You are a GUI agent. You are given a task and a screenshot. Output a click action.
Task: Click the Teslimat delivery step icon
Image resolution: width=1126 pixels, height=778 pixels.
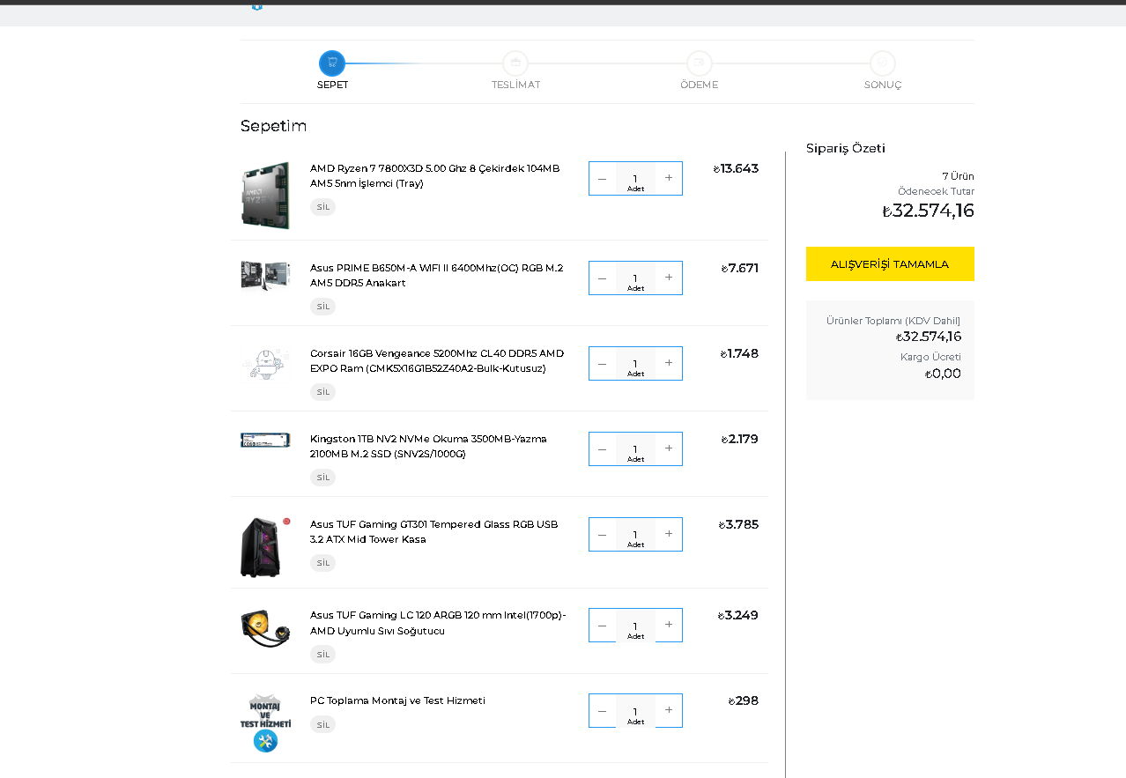515,63
